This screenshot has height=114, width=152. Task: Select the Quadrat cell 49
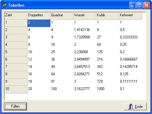tap(62, 68)
